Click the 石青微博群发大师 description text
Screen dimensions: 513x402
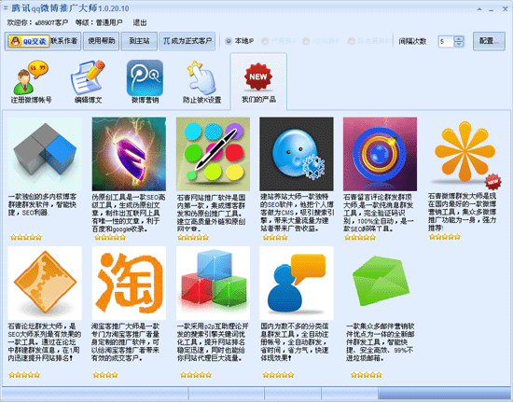pos(463,212)
